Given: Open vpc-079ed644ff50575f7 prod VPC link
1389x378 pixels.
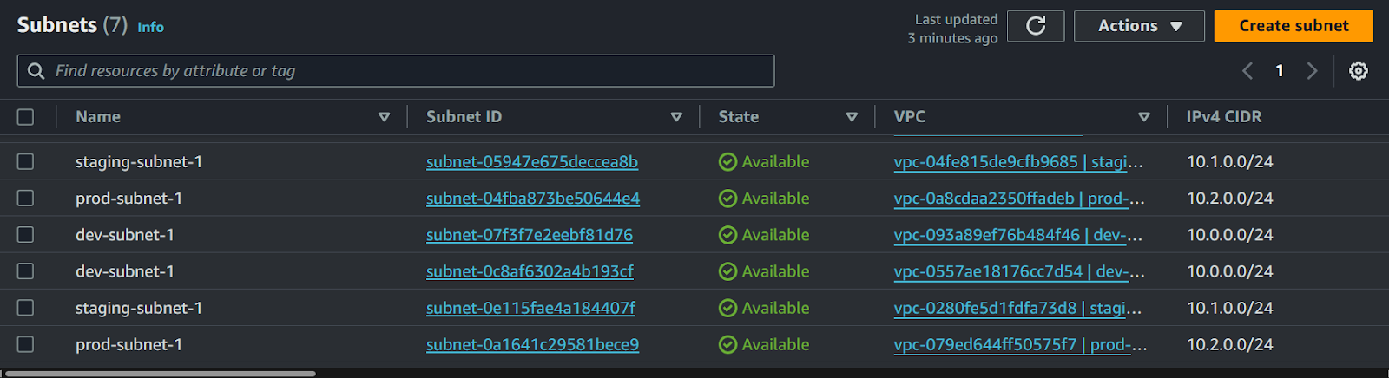Looking at the screenshot, I should (1021, 344).
